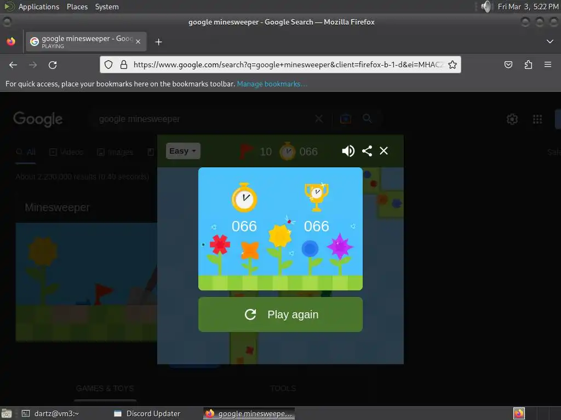The height and width of the screenshot is (420, 561).
Task: Select the Videos search tab
Action: pos(66,152)
